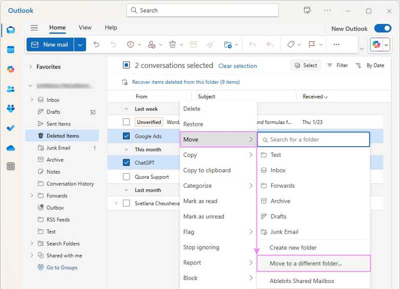Screen dimensions: 400x289
Task: Select the People app icon
Action: point(10,89)
